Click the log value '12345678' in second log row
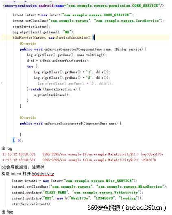Viewport: 172px width, 215px height. pyautogui.click(x=148, y=160)
